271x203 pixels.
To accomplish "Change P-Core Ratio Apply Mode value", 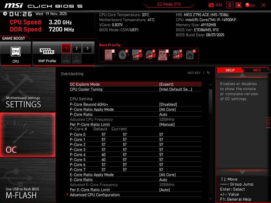I will pos(167,109).
